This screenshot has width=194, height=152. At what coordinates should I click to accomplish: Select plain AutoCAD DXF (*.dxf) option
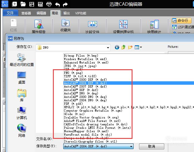[81, 90]
